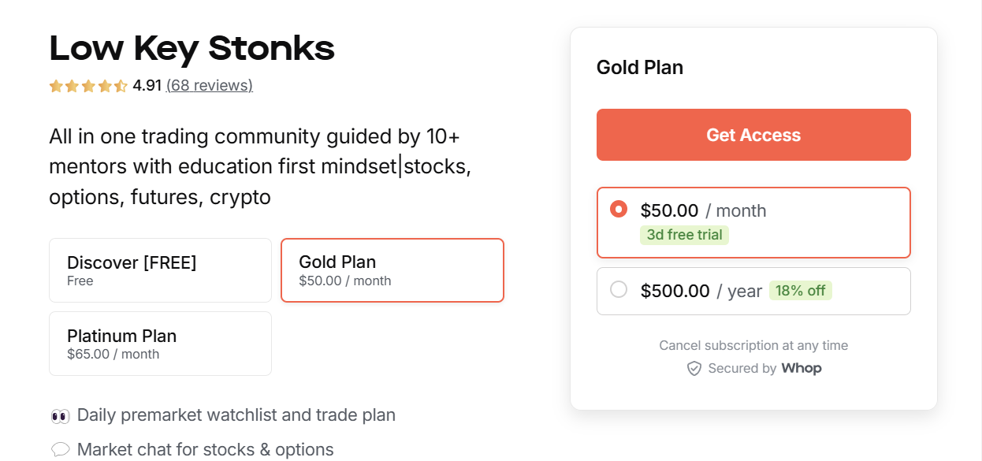The width and height of the screenshot is (982, 461).
Task: Click the second star in the review rating
Action: 72,85
